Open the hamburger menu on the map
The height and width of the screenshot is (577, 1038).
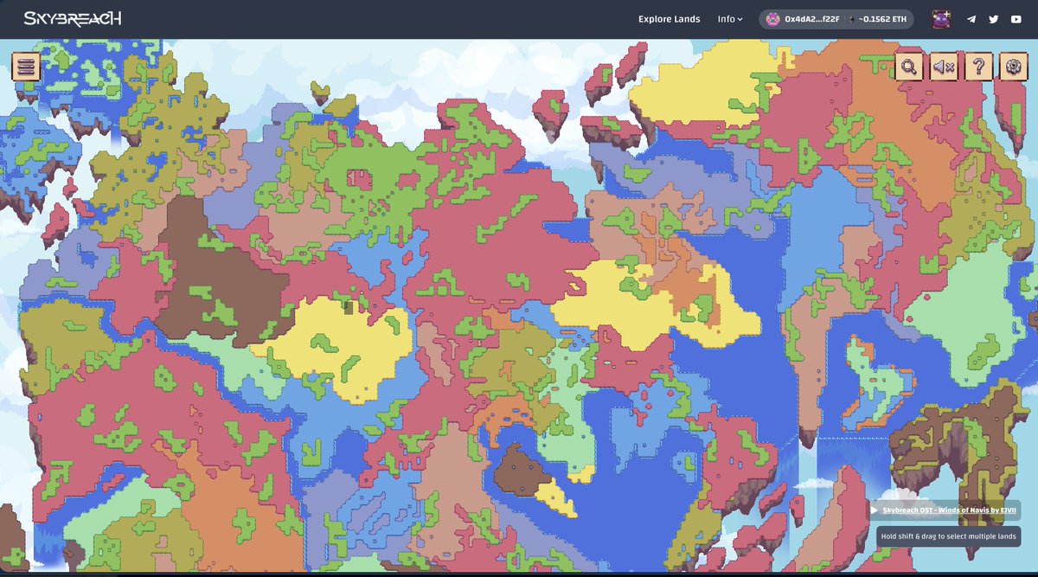[27, 67]
